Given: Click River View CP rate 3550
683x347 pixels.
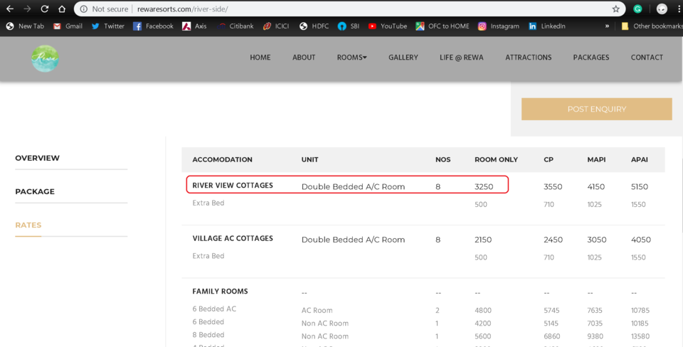Looking at the screenshot, I should (553, 187).
